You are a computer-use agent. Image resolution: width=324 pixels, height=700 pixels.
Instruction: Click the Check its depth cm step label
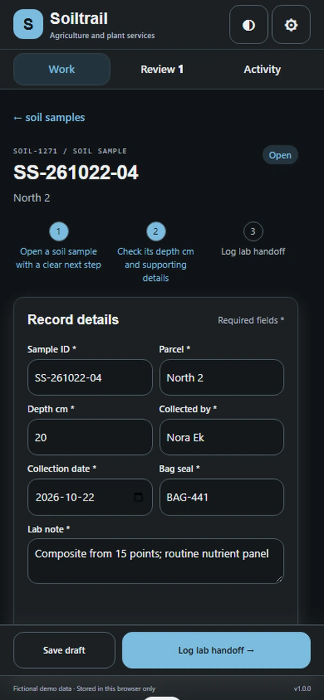point(156,265)
